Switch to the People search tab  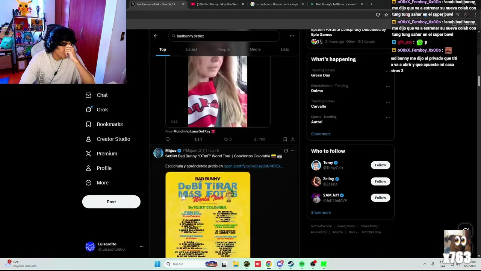223,49
